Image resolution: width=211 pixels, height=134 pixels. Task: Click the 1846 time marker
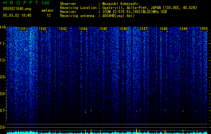(x=123, y=29)
